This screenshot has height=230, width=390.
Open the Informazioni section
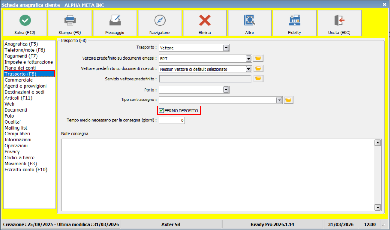pos(29,140)
